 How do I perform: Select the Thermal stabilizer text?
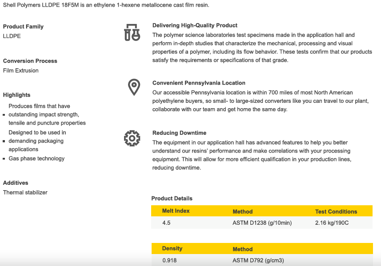point(25,192)
